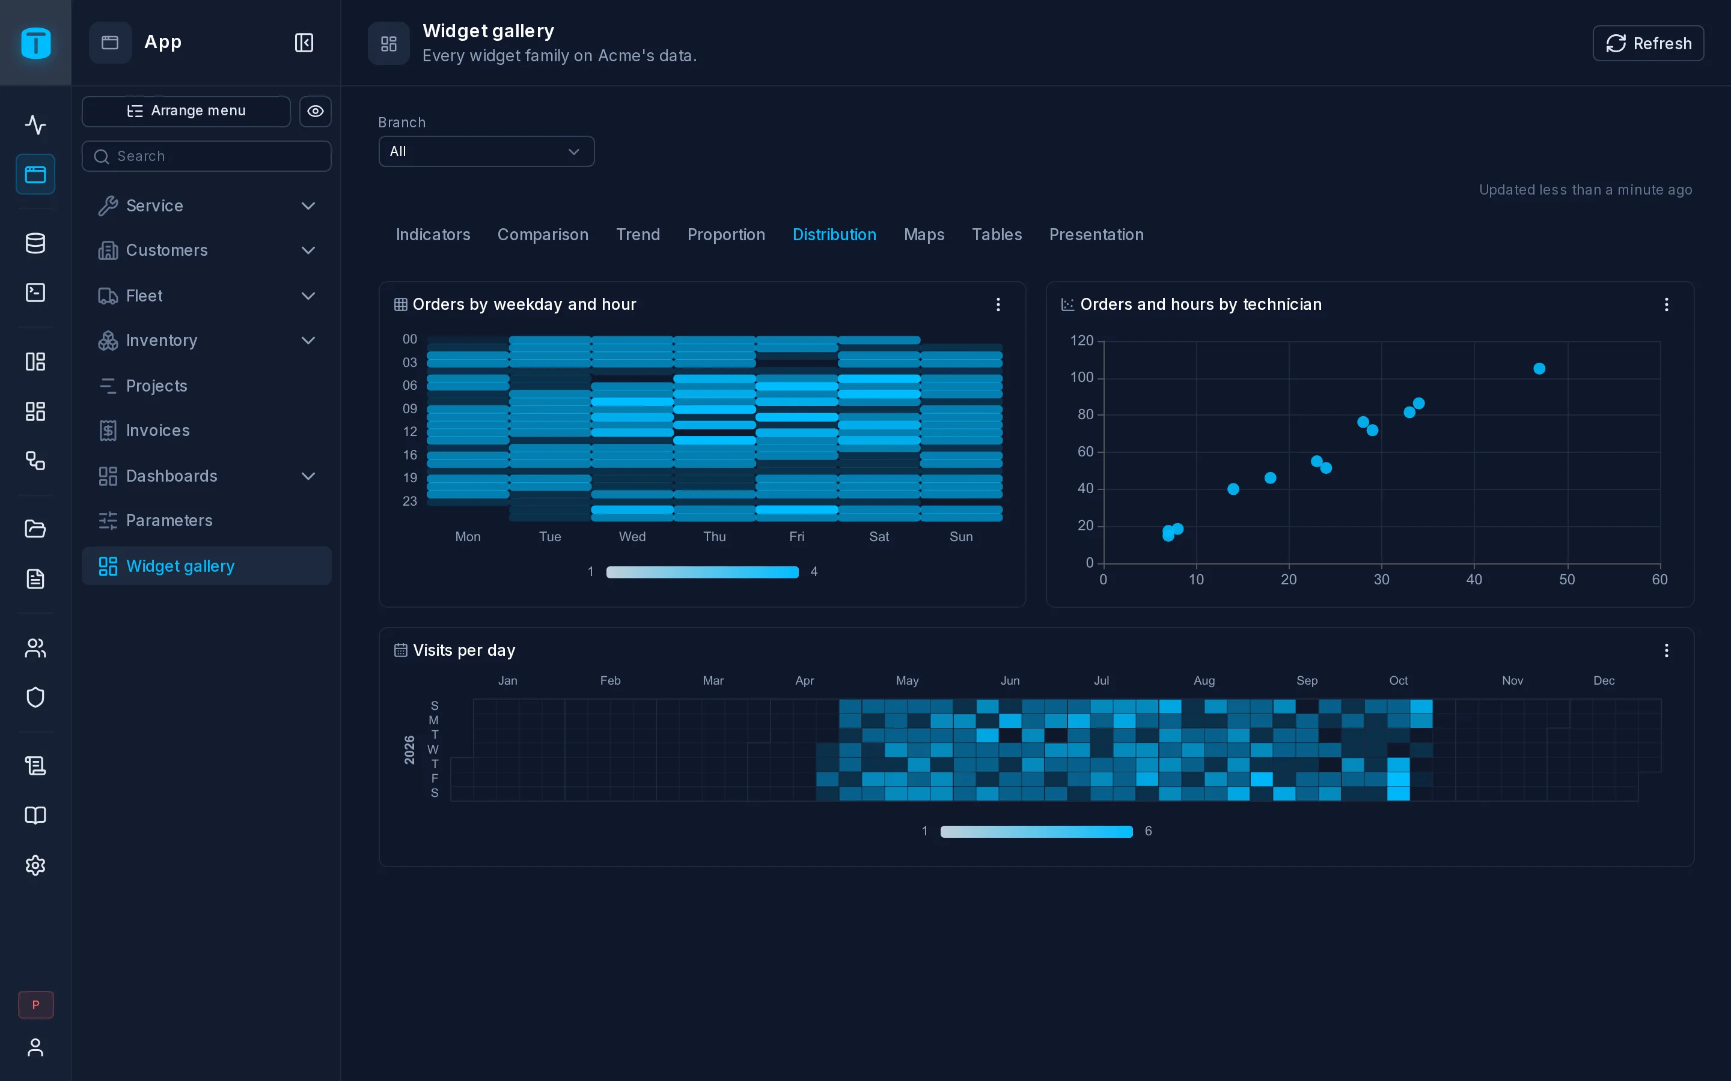Expand the Service menu section
1731x1081 pixels.
click(x=207, y=206)
